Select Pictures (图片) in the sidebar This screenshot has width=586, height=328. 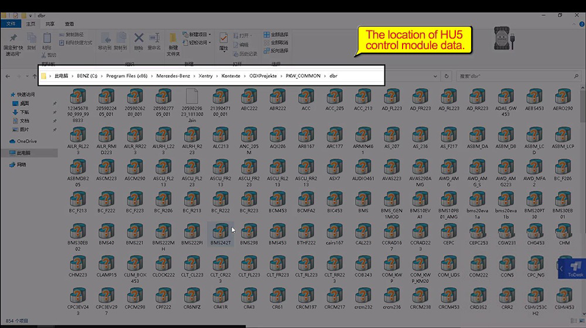[21, 129]
